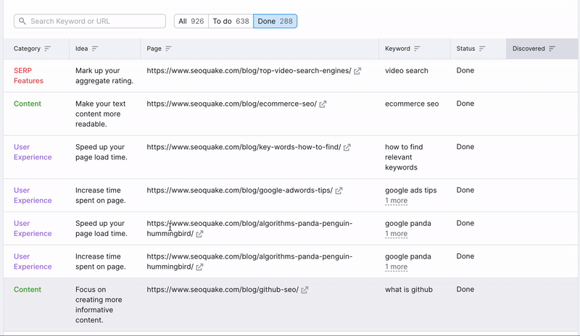Click the Page column sort icon
The image size is (580, 336).
pos(168,49)
